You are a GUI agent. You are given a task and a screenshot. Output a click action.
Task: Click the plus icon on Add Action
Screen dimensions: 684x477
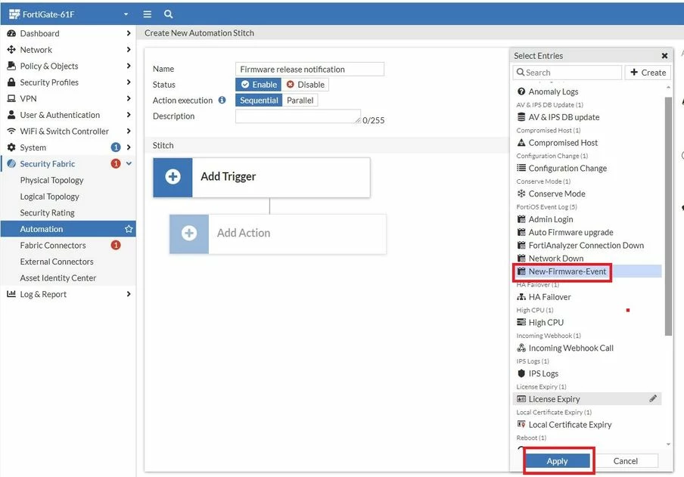point(189,233)
